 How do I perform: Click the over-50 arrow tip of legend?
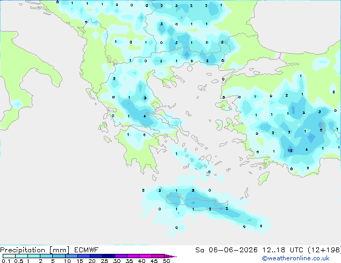point(170,256)
